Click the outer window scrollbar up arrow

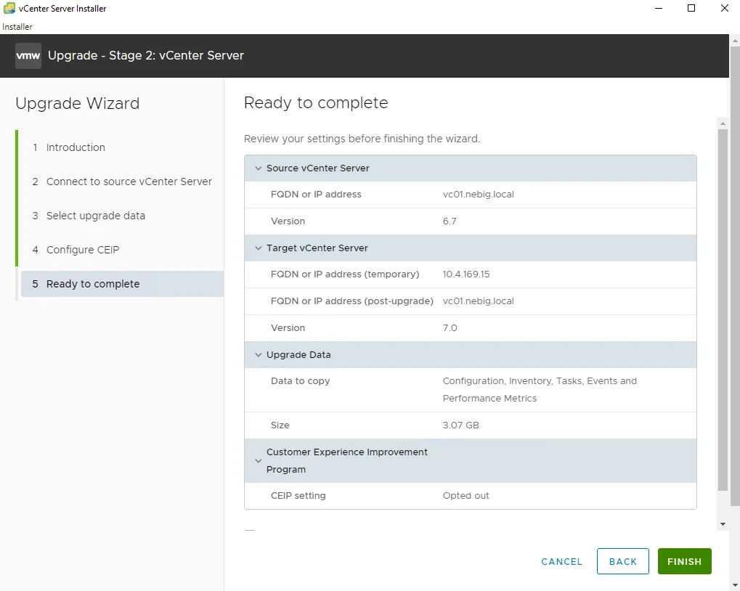point(735,41)
